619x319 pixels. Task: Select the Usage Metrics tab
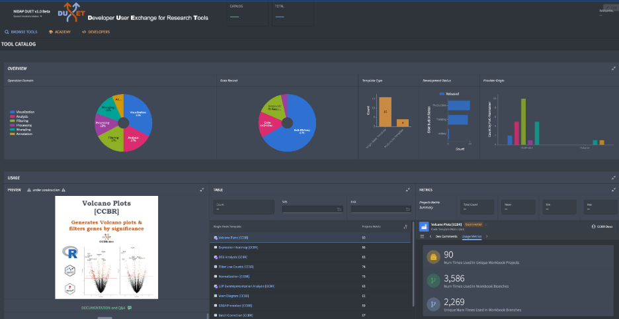(x=472, y=236)
